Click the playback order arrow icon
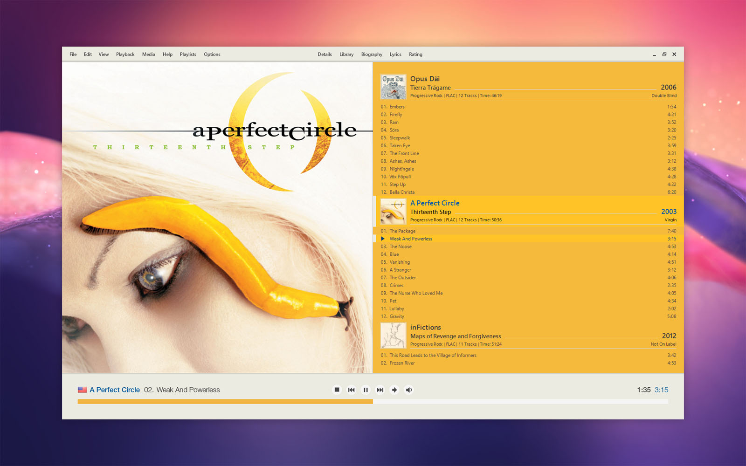This screenshot has width=746, height=466. click(394, 390)
